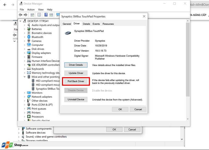Click the Bluetooth category icon

pos(29,37)
